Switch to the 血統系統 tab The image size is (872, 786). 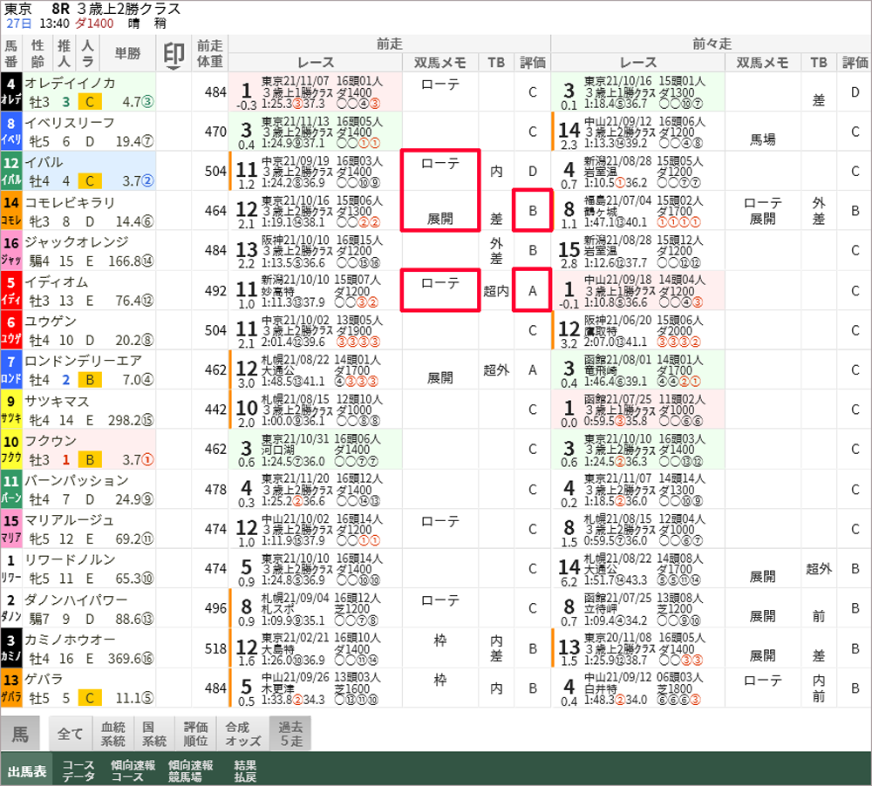point(112,735)
